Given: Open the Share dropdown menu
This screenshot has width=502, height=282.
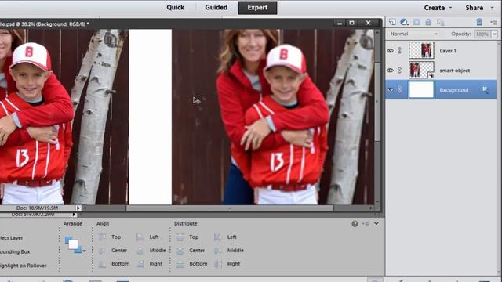Looking at the screenshot, I should 480,8.
